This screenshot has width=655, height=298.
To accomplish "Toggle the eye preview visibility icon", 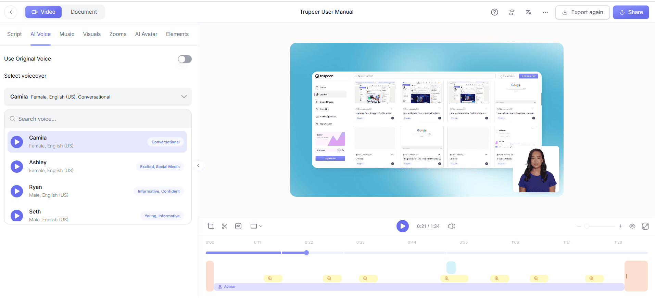I will coord(632,226).
